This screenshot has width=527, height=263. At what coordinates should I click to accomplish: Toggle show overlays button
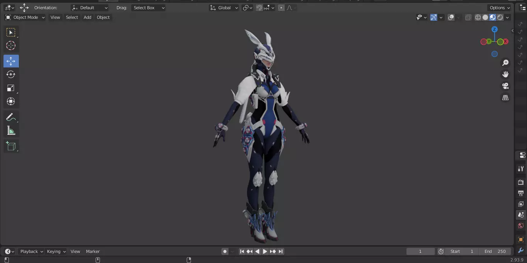coord(451,17)
